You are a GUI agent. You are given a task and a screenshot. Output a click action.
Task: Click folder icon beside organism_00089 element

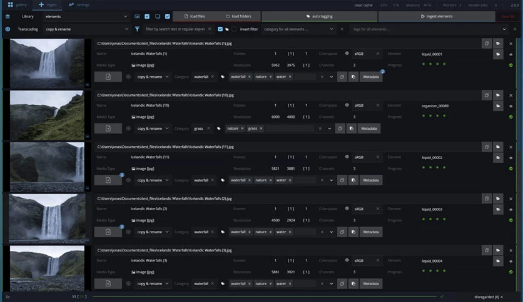coord(498,106)
